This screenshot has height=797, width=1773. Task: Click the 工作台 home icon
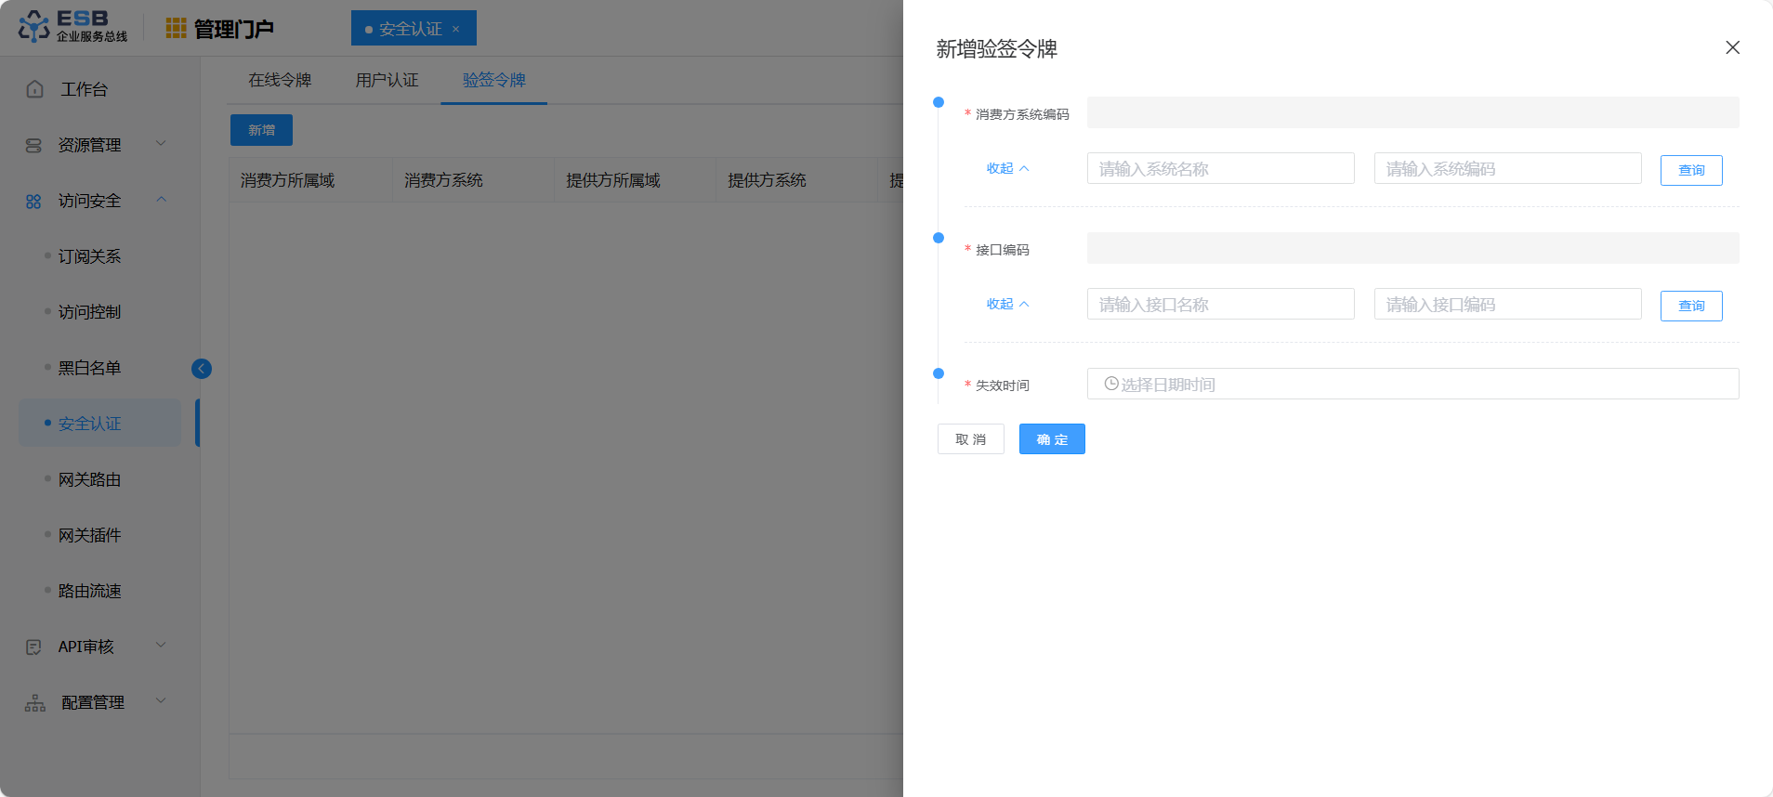35,89
